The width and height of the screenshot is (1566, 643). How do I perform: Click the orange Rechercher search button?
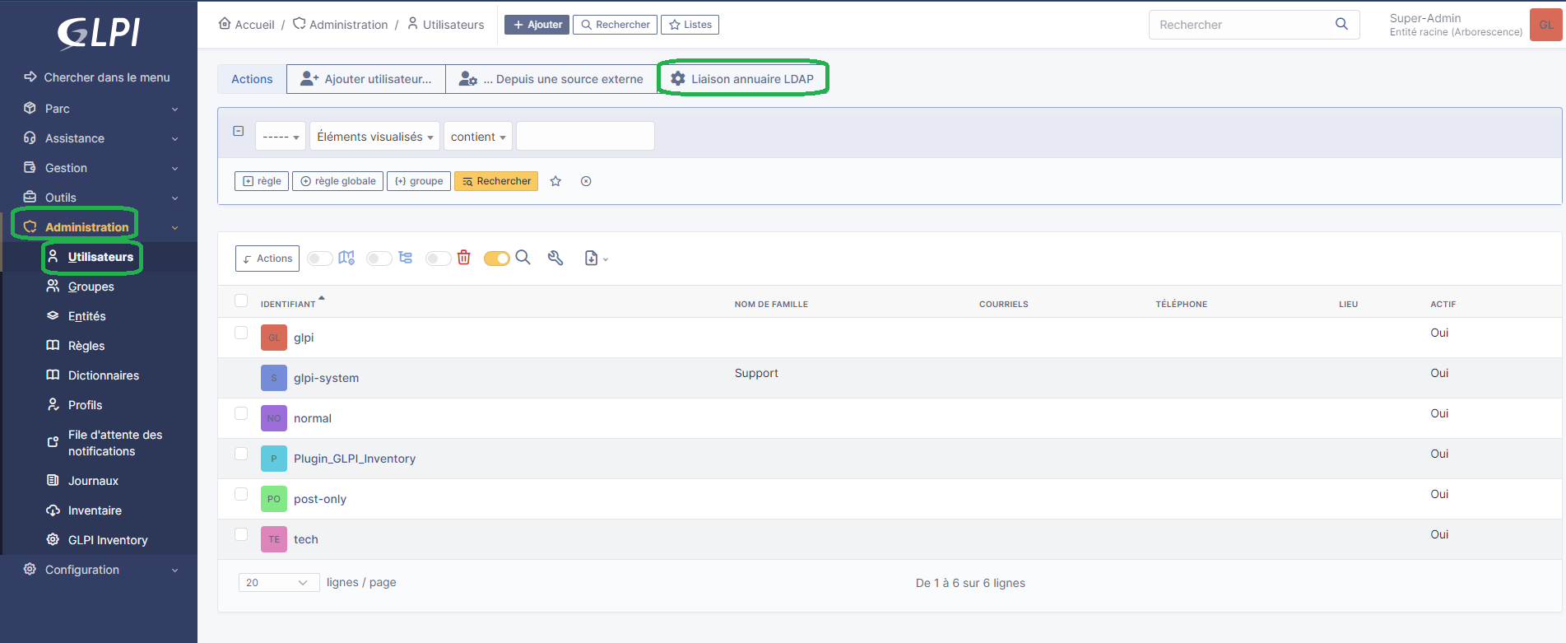[x=496, y=181]
